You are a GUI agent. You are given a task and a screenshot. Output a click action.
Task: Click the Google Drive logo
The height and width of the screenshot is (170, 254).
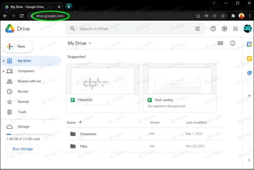pyautogui.click(x=10, y=29)
